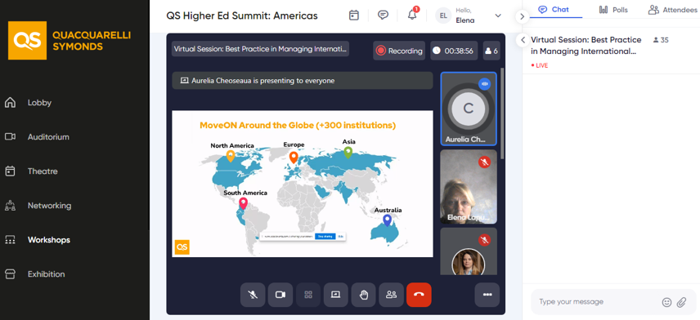
Task: Click the slide heading MoveON Around the Globe
Action: pyautogui.click(x=298, y=125)
